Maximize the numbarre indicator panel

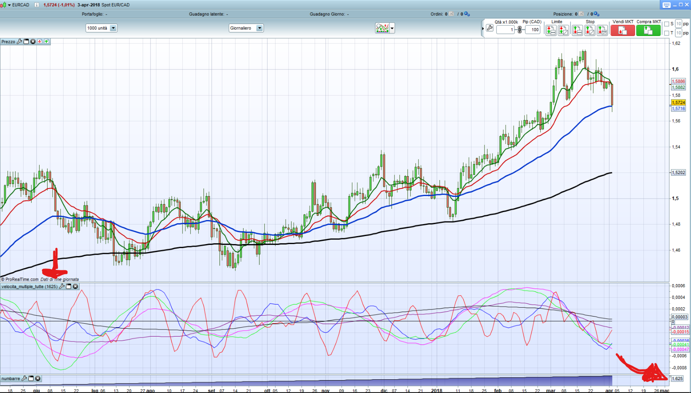(x=31, y=379)
